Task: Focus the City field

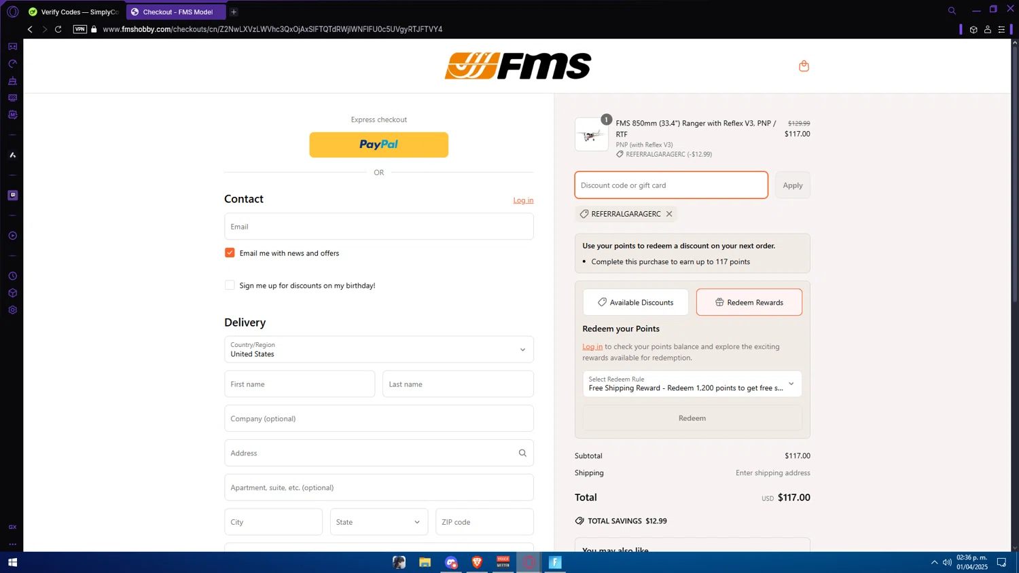Action: tap(273, 522)
